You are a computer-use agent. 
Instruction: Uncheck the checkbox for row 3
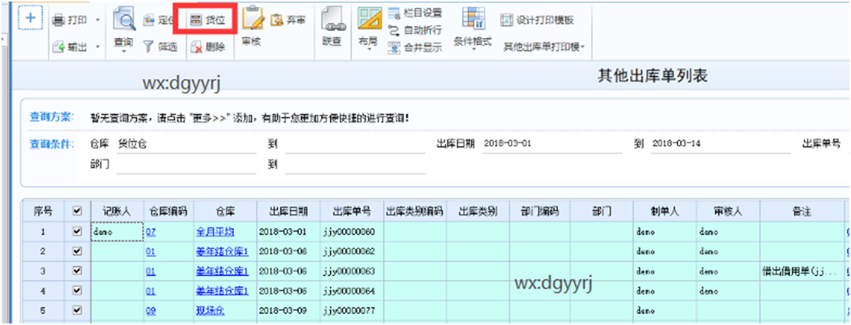[77, 271]
